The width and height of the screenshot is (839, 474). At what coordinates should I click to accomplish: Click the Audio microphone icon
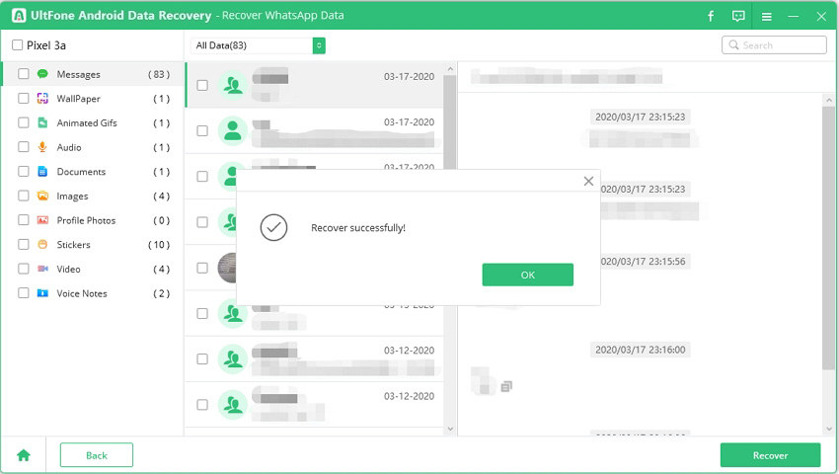(x=42, y=147)
